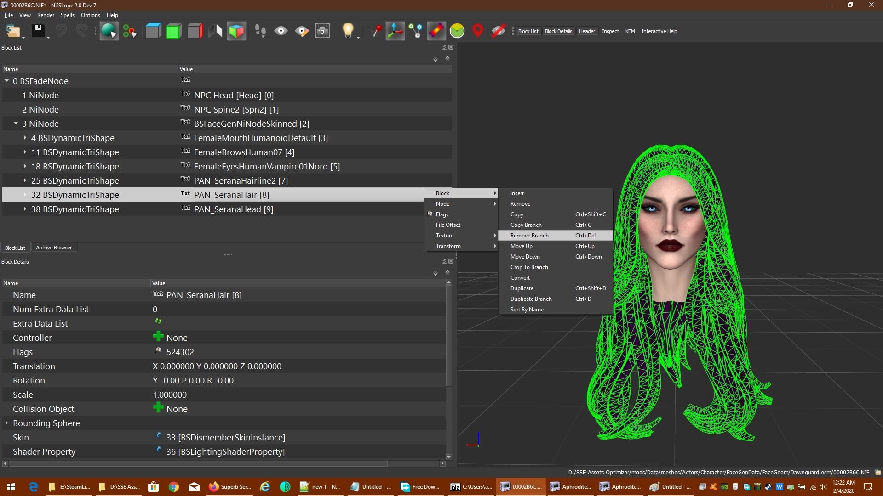Click the eye with pencil icon

click(302, 31)
